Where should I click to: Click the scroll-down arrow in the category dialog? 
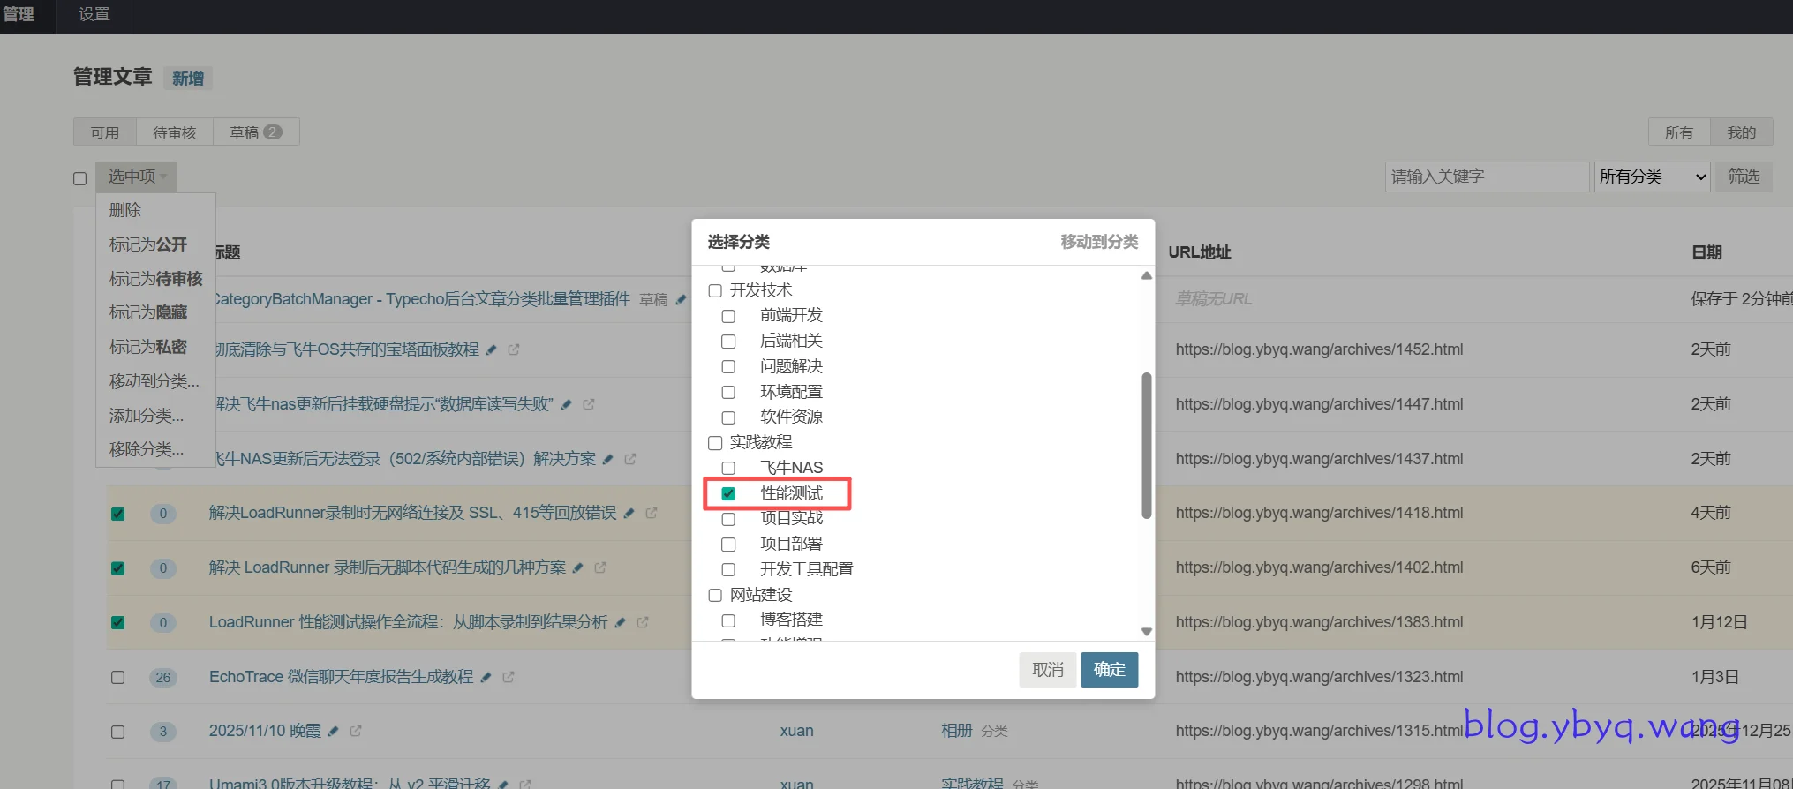pos(1146,631)
